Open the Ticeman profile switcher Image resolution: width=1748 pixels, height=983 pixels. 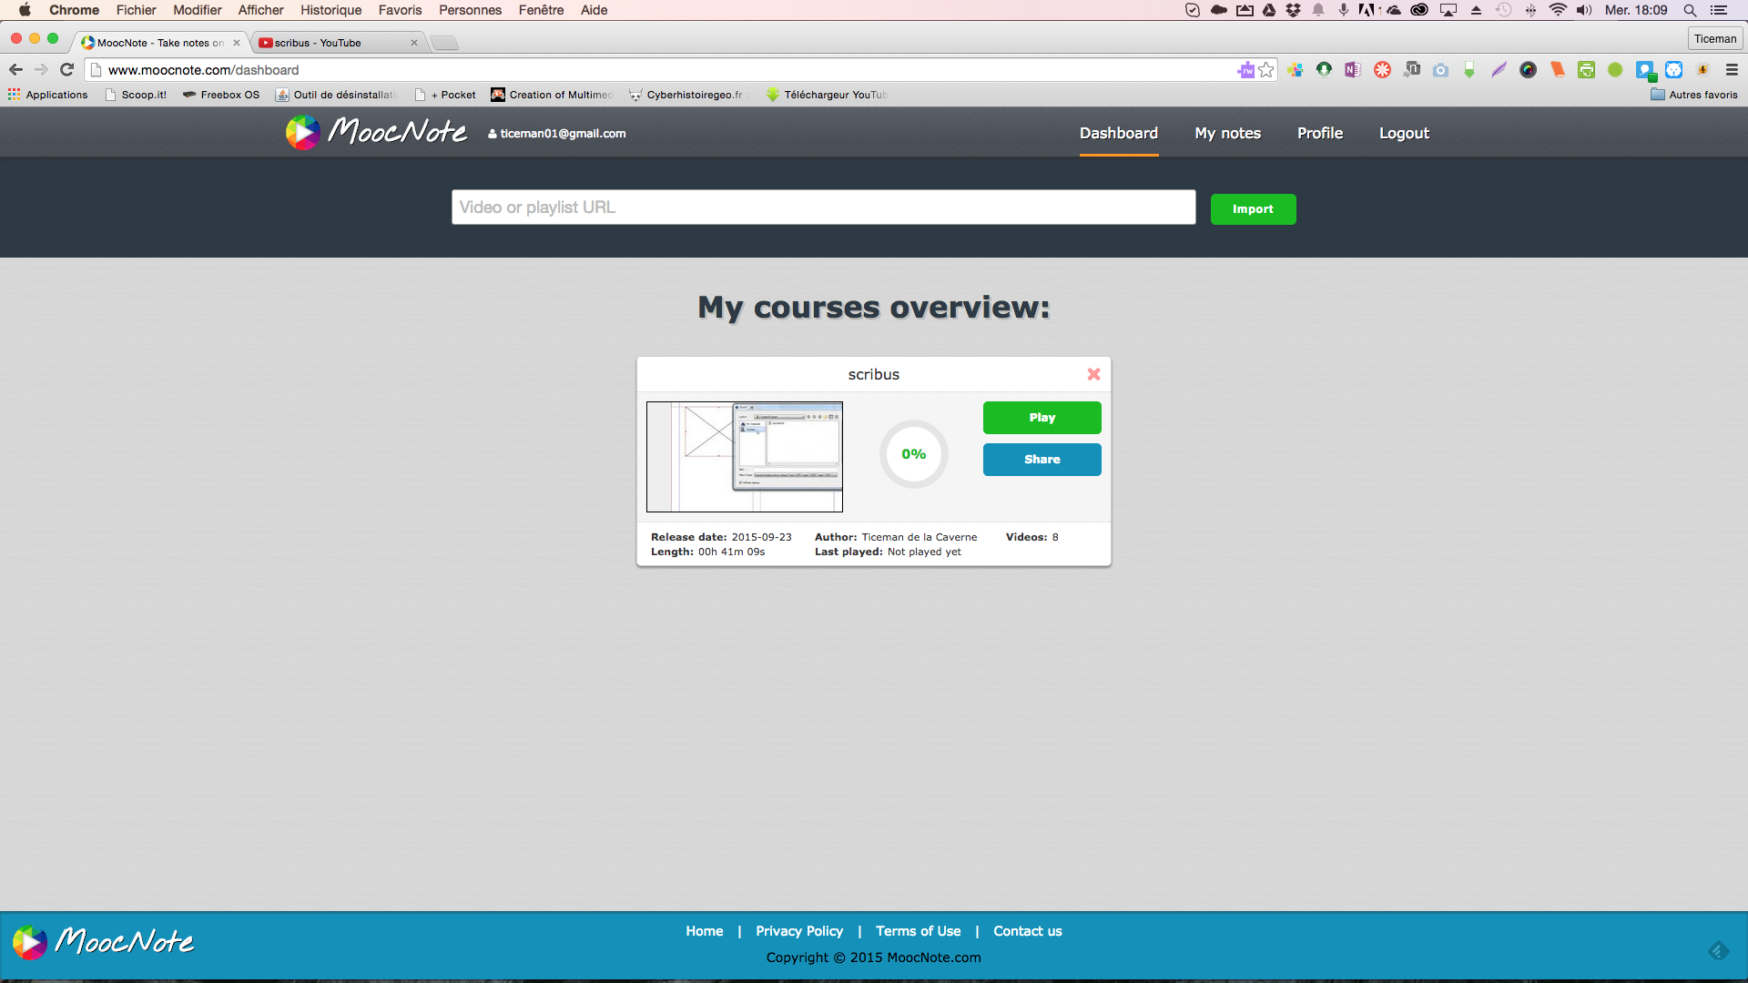1715,38
